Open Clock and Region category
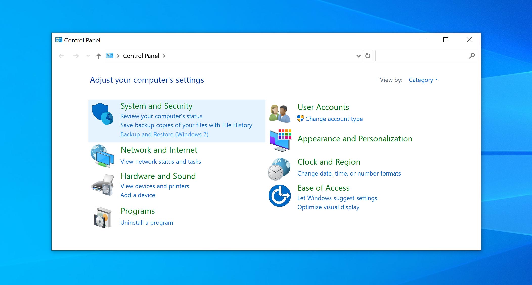This screenshot has height=285, width=532. coord(329,162)
